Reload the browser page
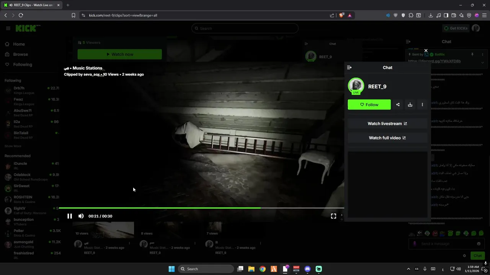Image resolution: width=490 pixels, height=275 pixels. pyautogui.click(x=21, y=15)
